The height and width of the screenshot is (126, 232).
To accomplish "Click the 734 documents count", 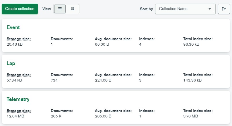I will coord(54,80).
